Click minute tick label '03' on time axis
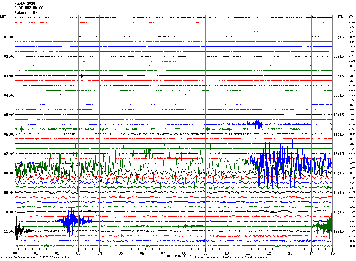 79,253
